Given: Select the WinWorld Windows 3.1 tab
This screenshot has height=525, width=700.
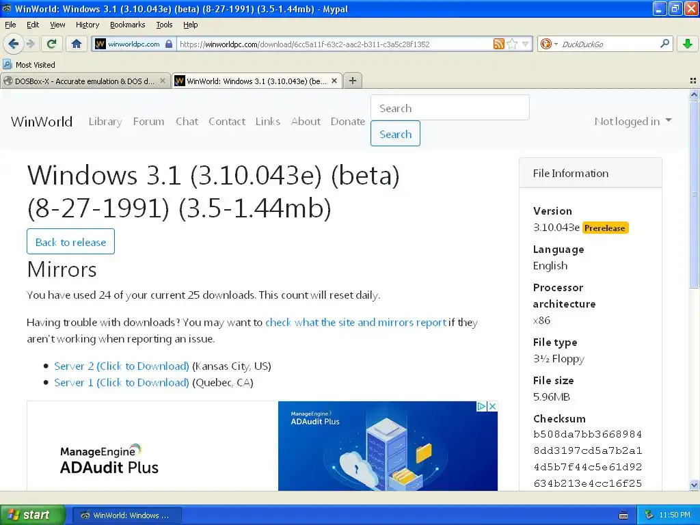Looking at the screenshot, I should [257, 81].
